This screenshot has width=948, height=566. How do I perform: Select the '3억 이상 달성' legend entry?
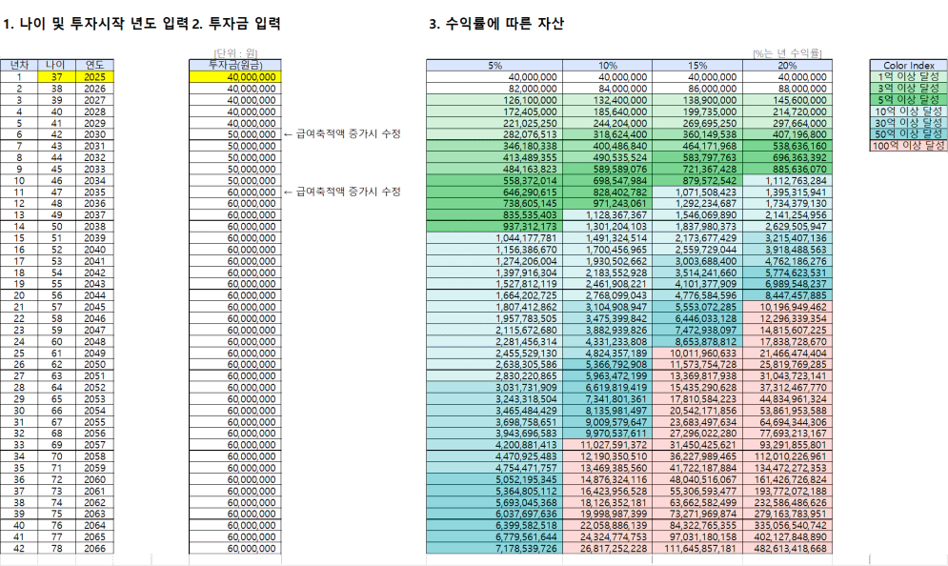click(x=908, y=89)
